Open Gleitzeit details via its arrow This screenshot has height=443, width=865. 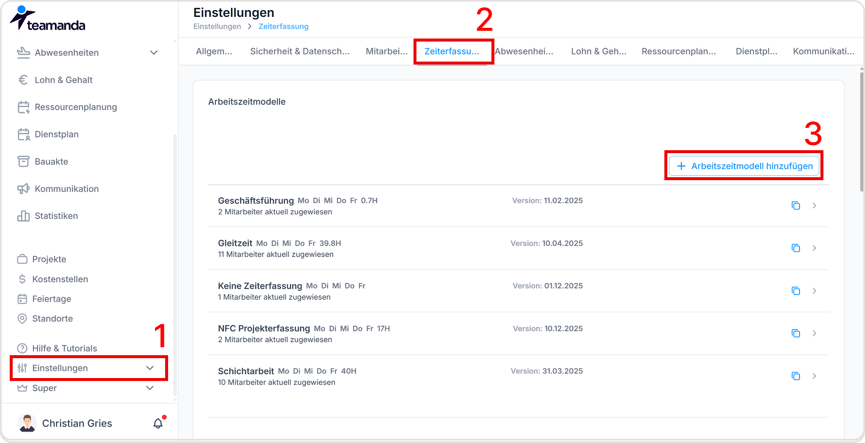point(814,248)
